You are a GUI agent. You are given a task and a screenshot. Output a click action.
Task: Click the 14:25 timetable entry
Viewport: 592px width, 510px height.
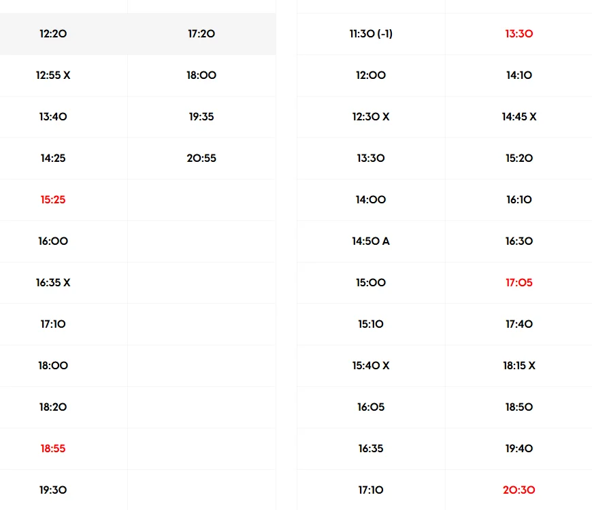click(x=53, y=158)
